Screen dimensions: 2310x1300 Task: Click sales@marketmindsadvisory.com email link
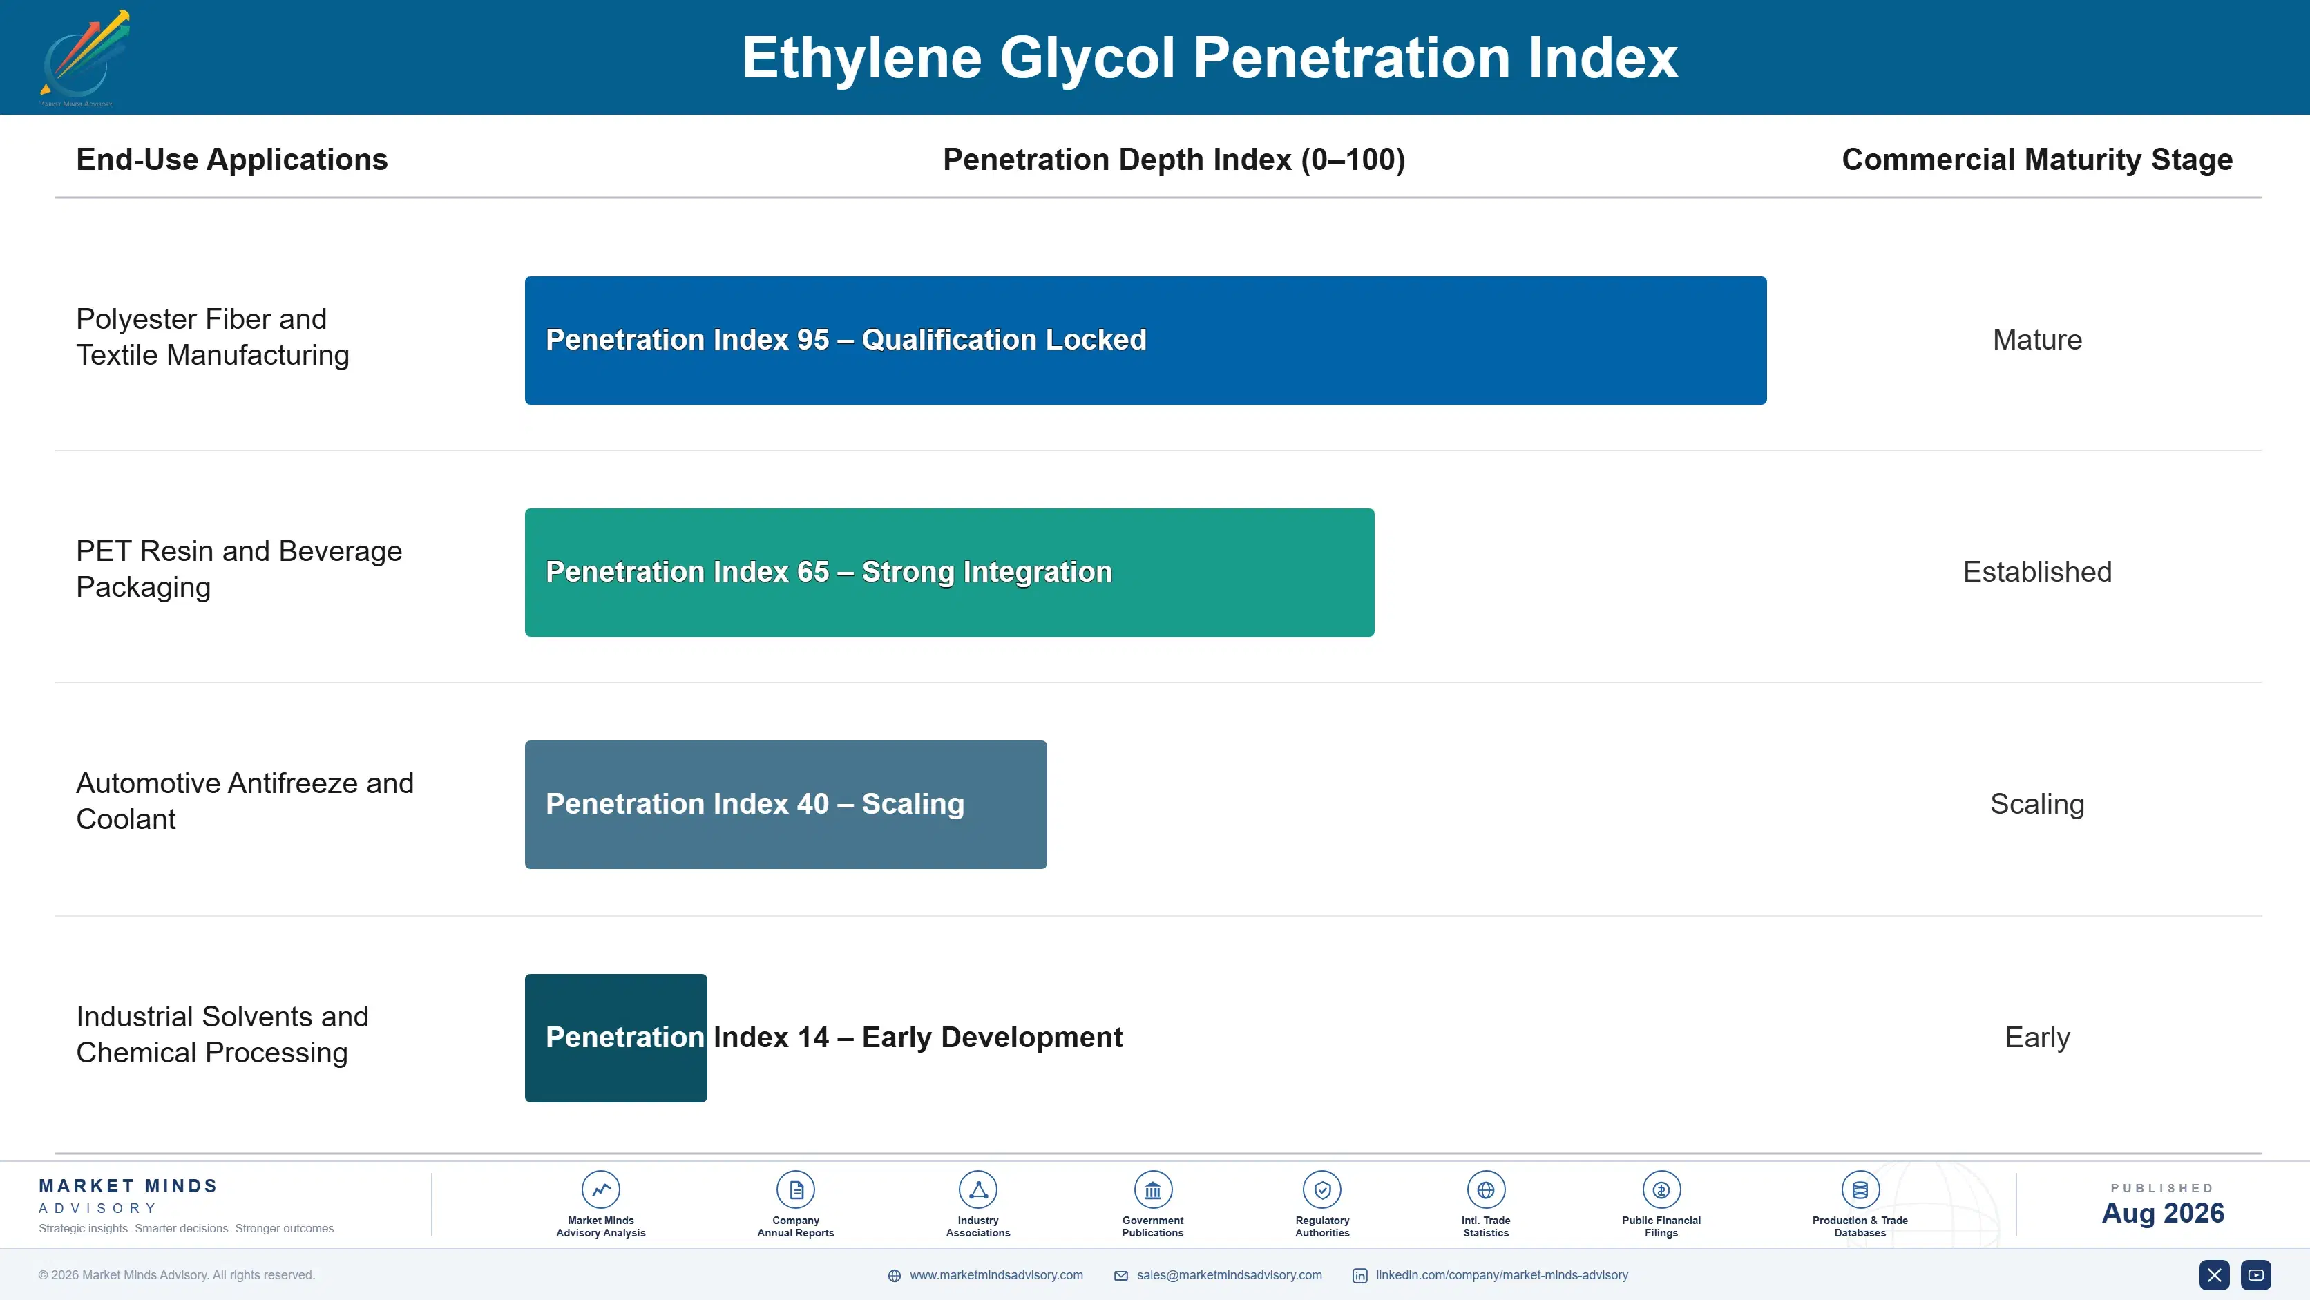(1230, 1275)
